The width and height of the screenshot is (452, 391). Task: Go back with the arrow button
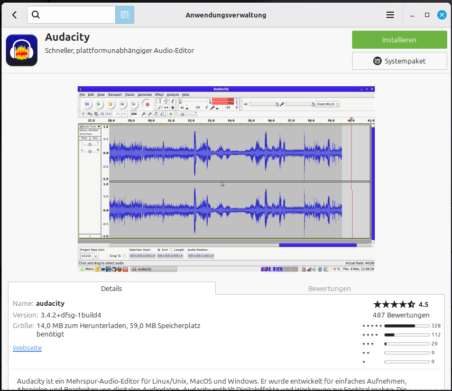(14, 15)
